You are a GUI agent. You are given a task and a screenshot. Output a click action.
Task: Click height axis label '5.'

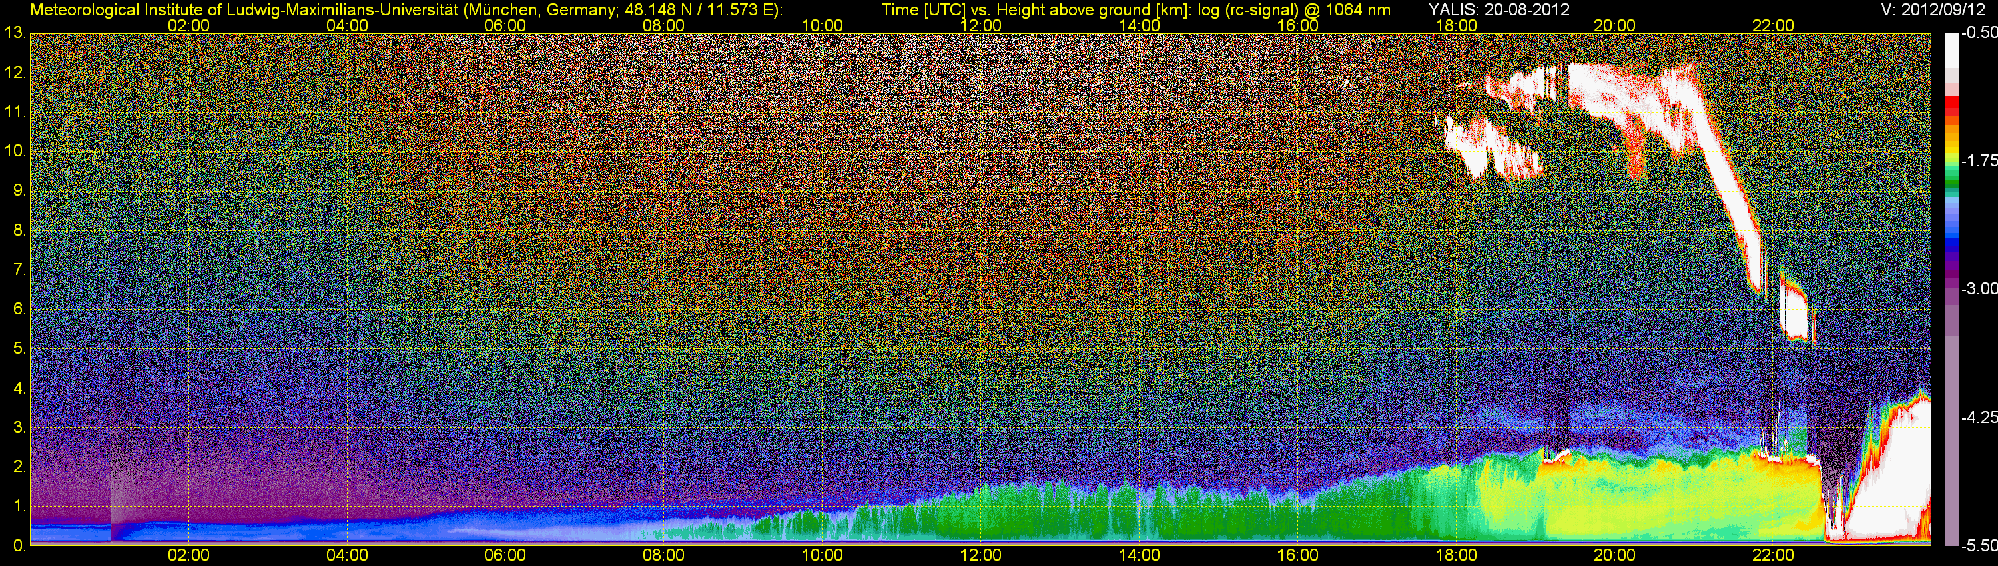[19, 349]
